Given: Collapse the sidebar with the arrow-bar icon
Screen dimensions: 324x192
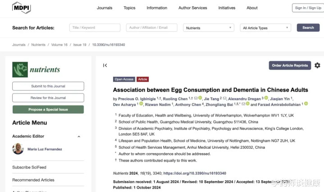Looking at the screenshot, I should click(x=105, y=66).
